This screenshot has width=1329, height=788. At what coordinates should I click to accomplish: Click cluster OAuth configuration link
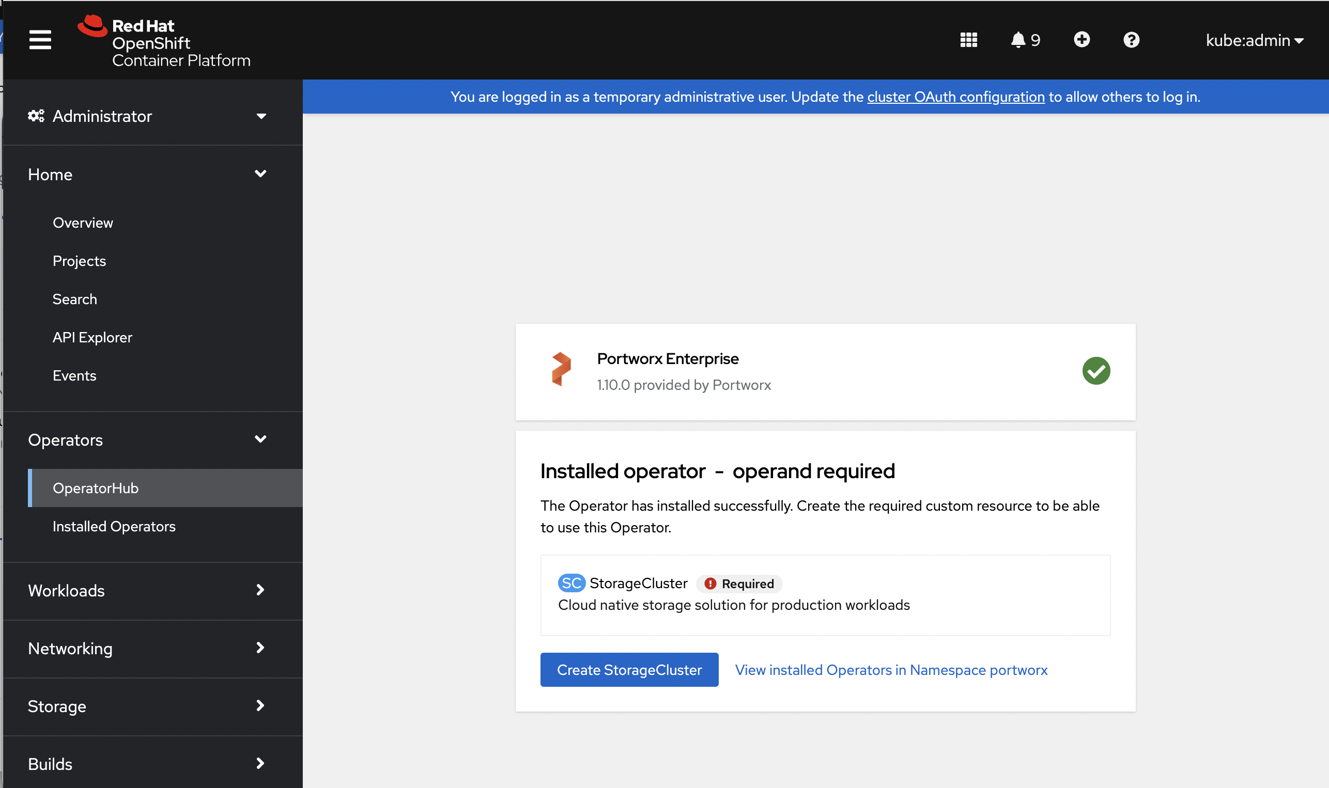click(954, 97)
